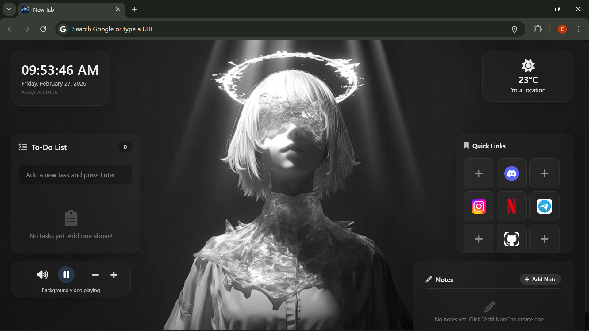The width and height of the screenshot is (589, 331).
Task: Open Telegram from Quick Links
Action: click(544, 206)
